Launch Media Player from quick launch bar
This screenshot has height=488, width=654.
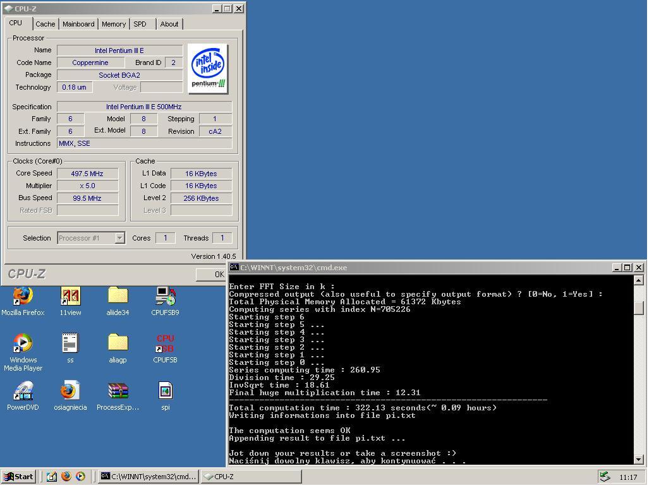[80, 477]
